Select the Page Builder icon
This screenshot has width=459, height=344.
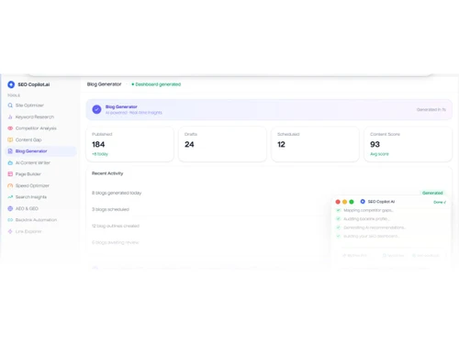point(10,174)
